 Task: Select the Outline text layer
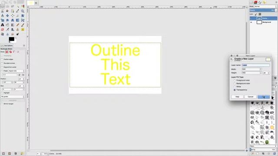[x=263, y=18]
